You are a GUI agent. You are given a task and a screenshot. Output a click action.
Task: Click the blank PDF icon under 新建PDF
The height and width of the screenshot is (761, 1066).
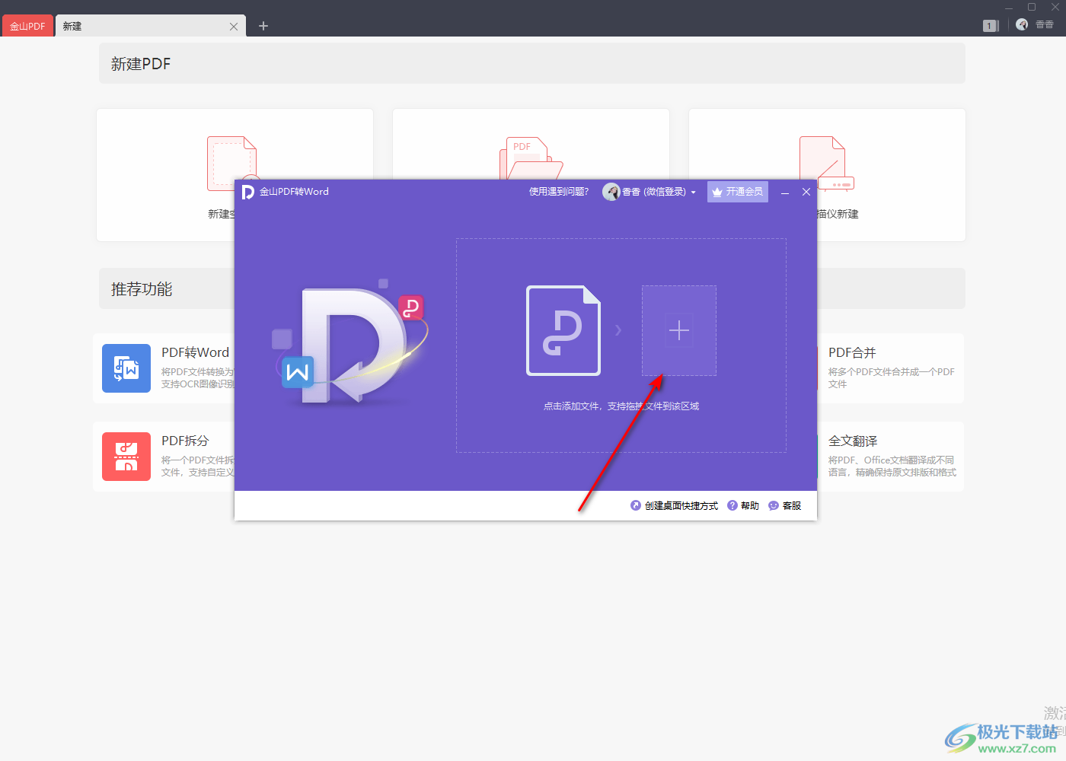(231, 158)
